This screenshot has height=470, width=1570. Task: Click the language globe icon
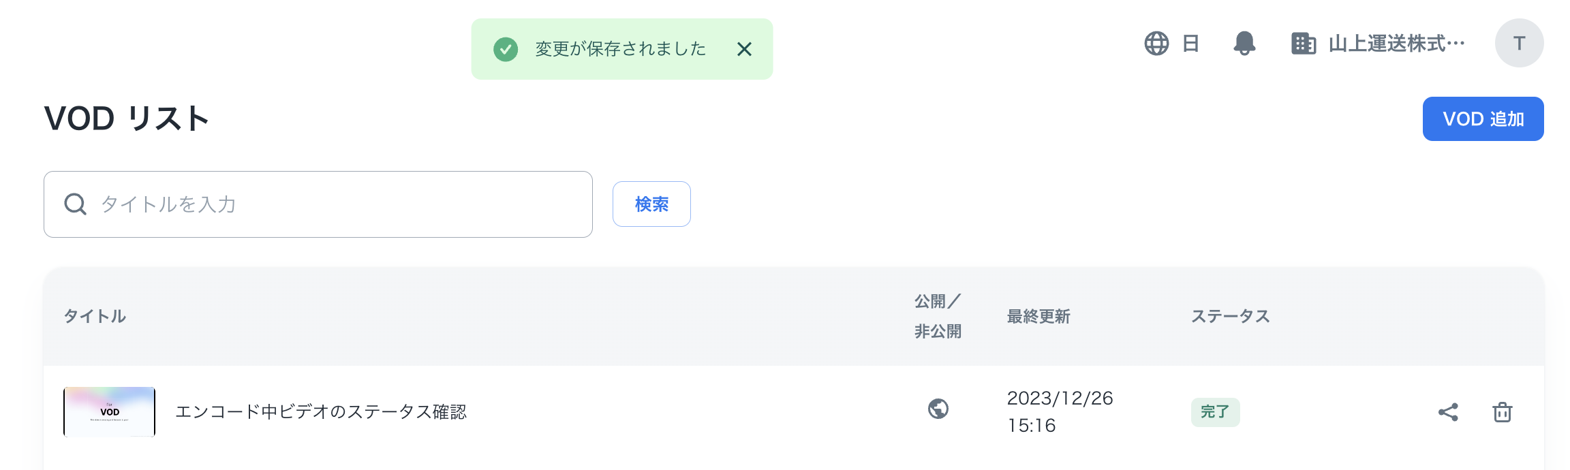click(1156, 43)
